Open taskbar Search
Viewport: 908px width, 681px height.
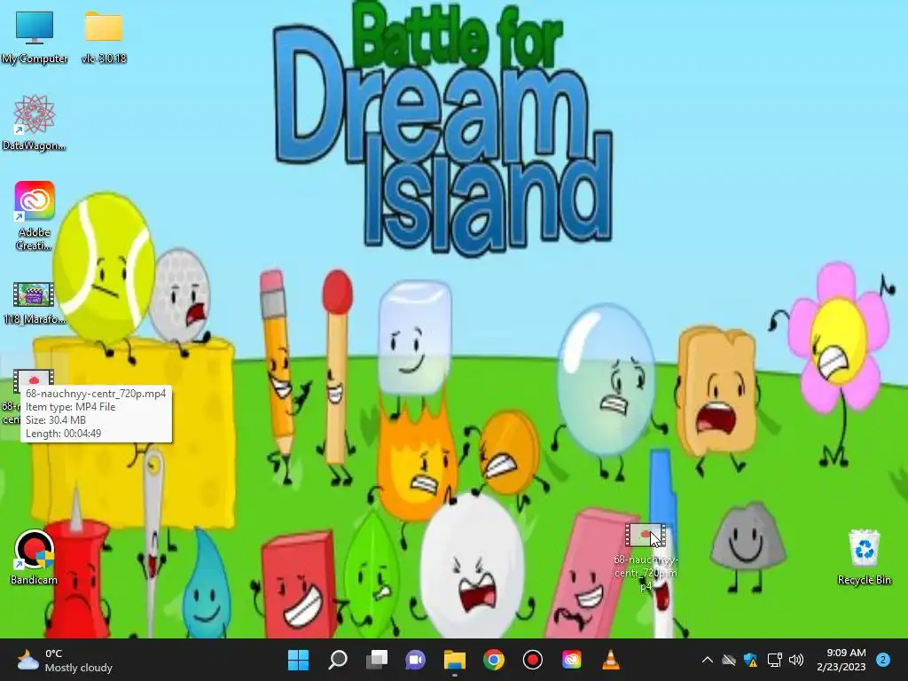pyautogui.click(x=338, y=660)
